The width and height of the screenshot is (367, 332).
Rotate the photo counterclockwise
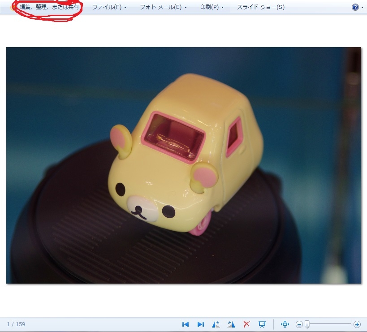point(216,324)
